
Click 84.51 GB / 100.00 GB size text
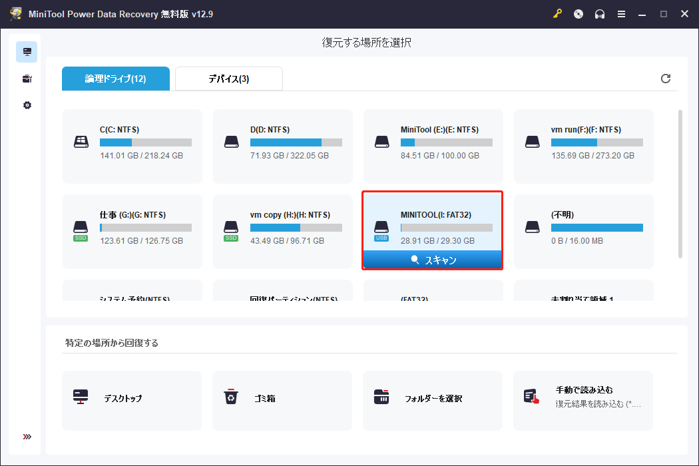coord(440,156)
